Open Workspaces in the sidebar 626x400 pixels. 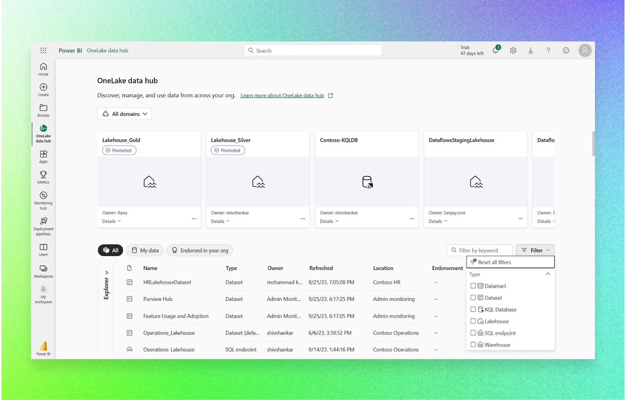(43, 271)
